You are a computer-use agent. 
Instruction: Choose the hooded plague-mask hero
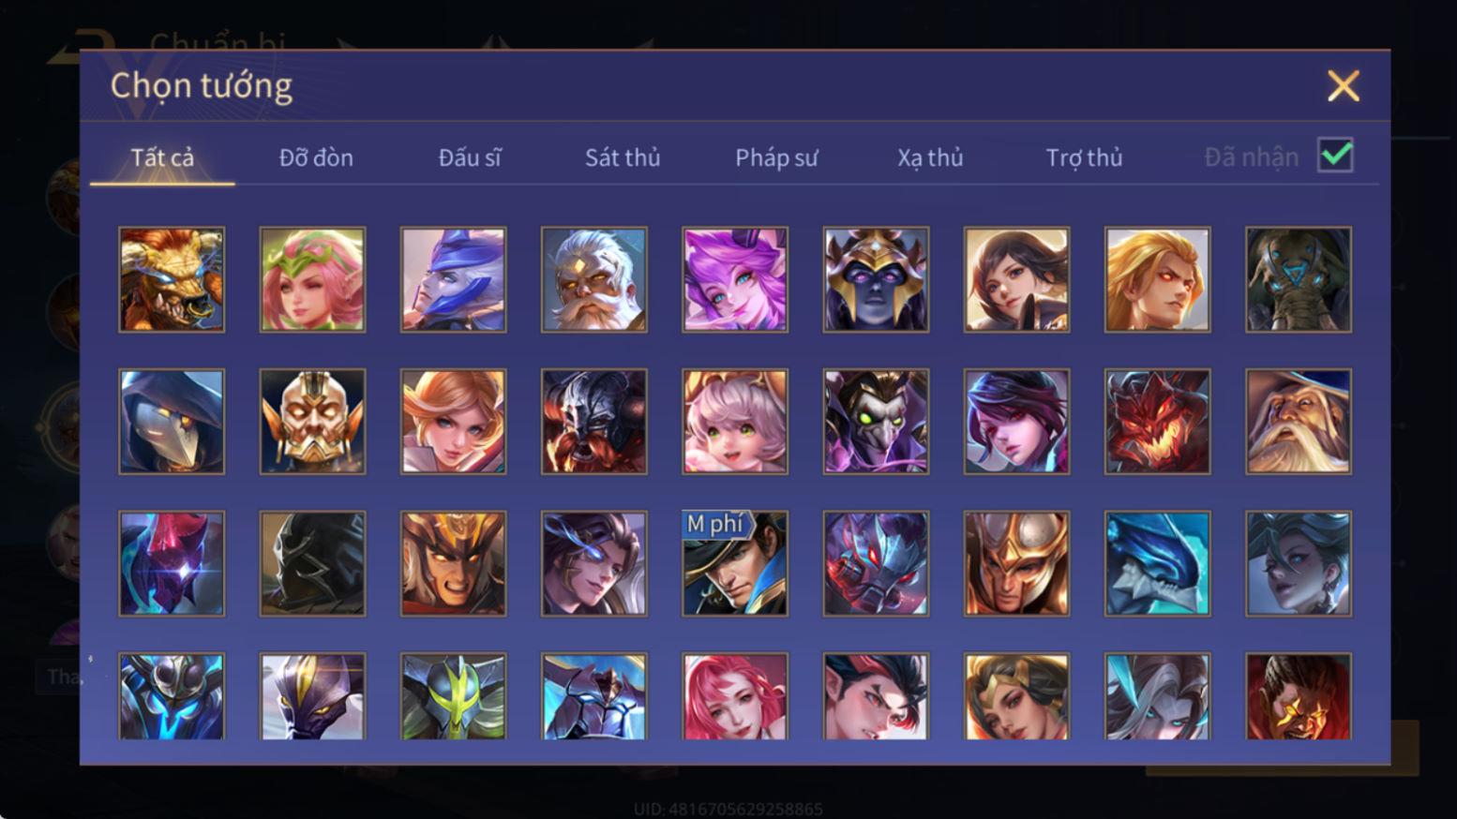coord(172,421)
